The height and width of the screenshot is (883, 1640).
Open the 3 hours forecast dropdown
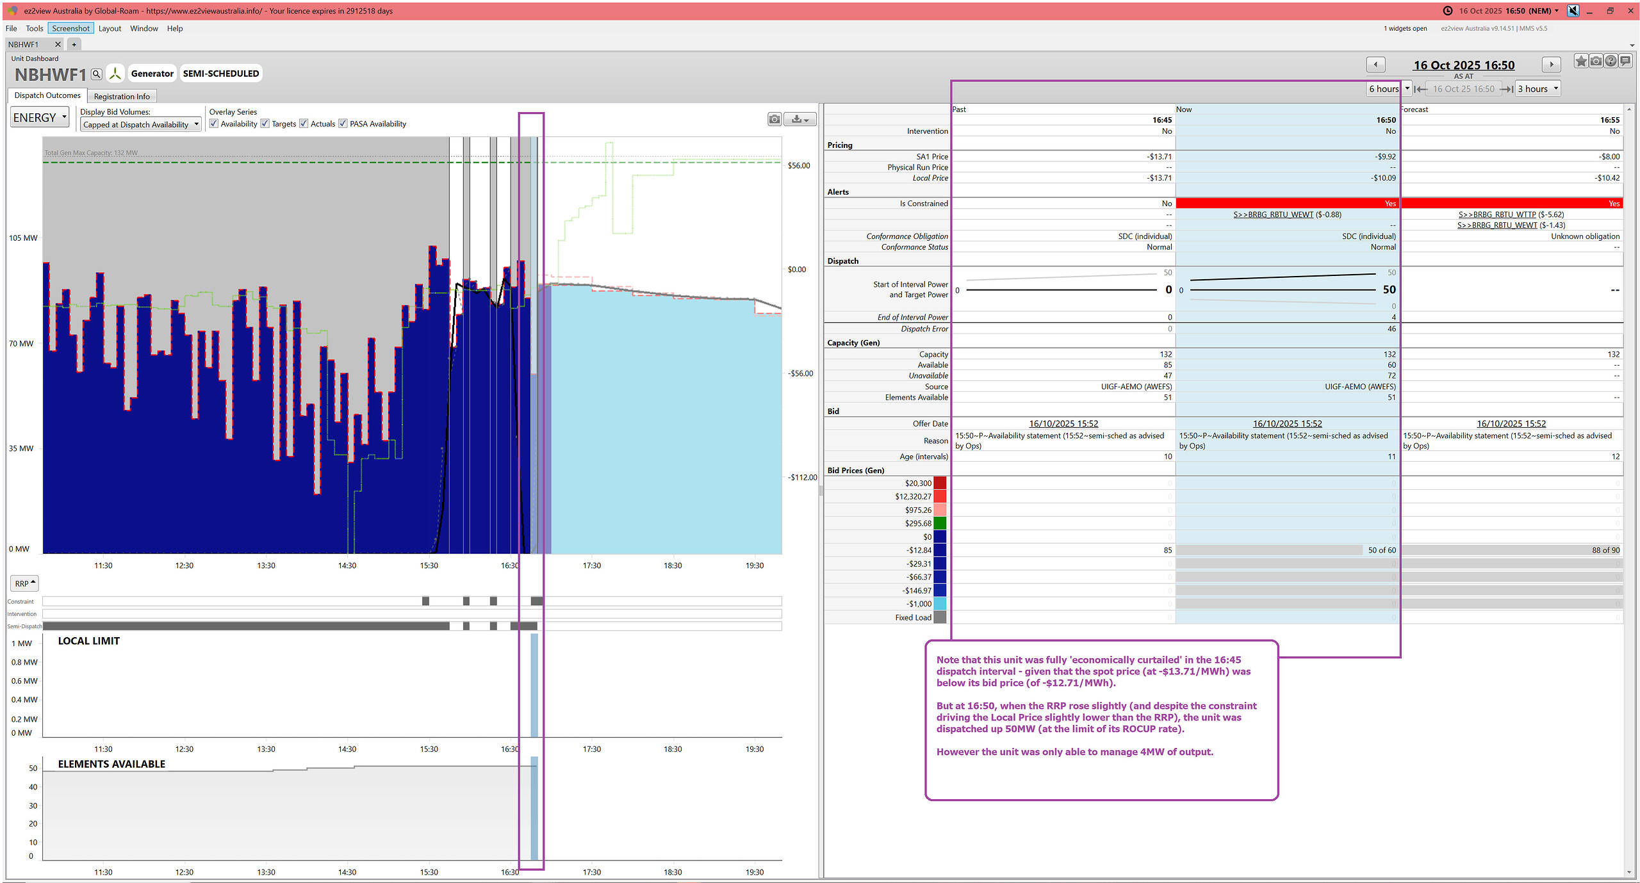point(1537,89)
